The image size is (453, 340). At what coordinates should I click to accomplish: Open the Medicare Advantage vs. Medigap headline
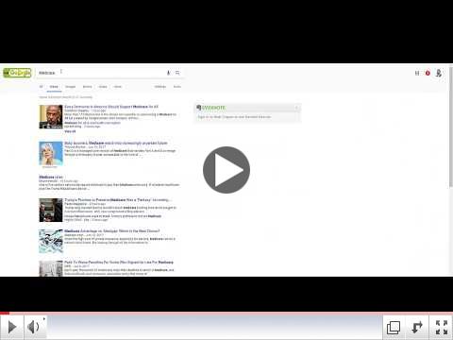[x=112, y=231]
